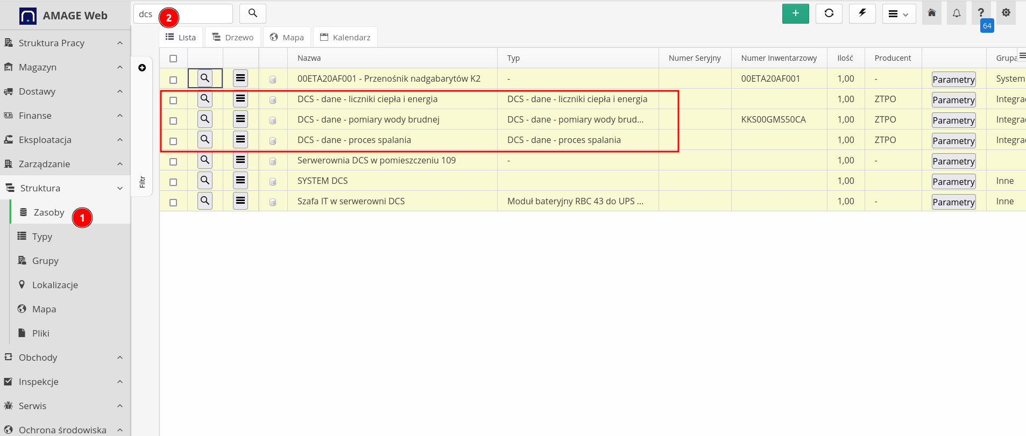Open row menu for SYSTEM DCS

240,181
